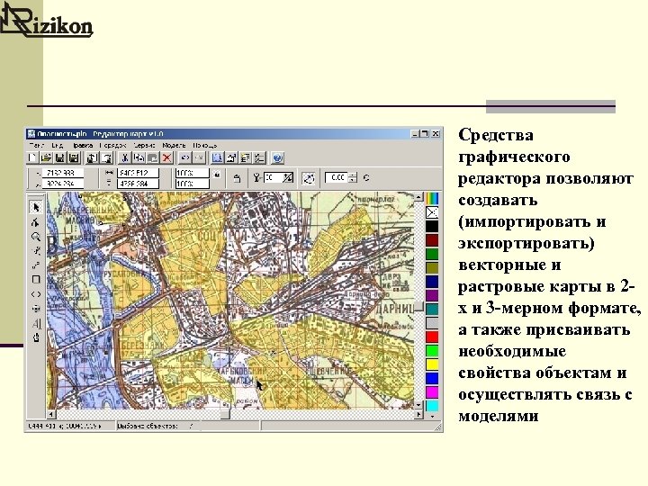Open the Помощь menu
The height and width of the screenshot is (486, 648).
point(205,146)
